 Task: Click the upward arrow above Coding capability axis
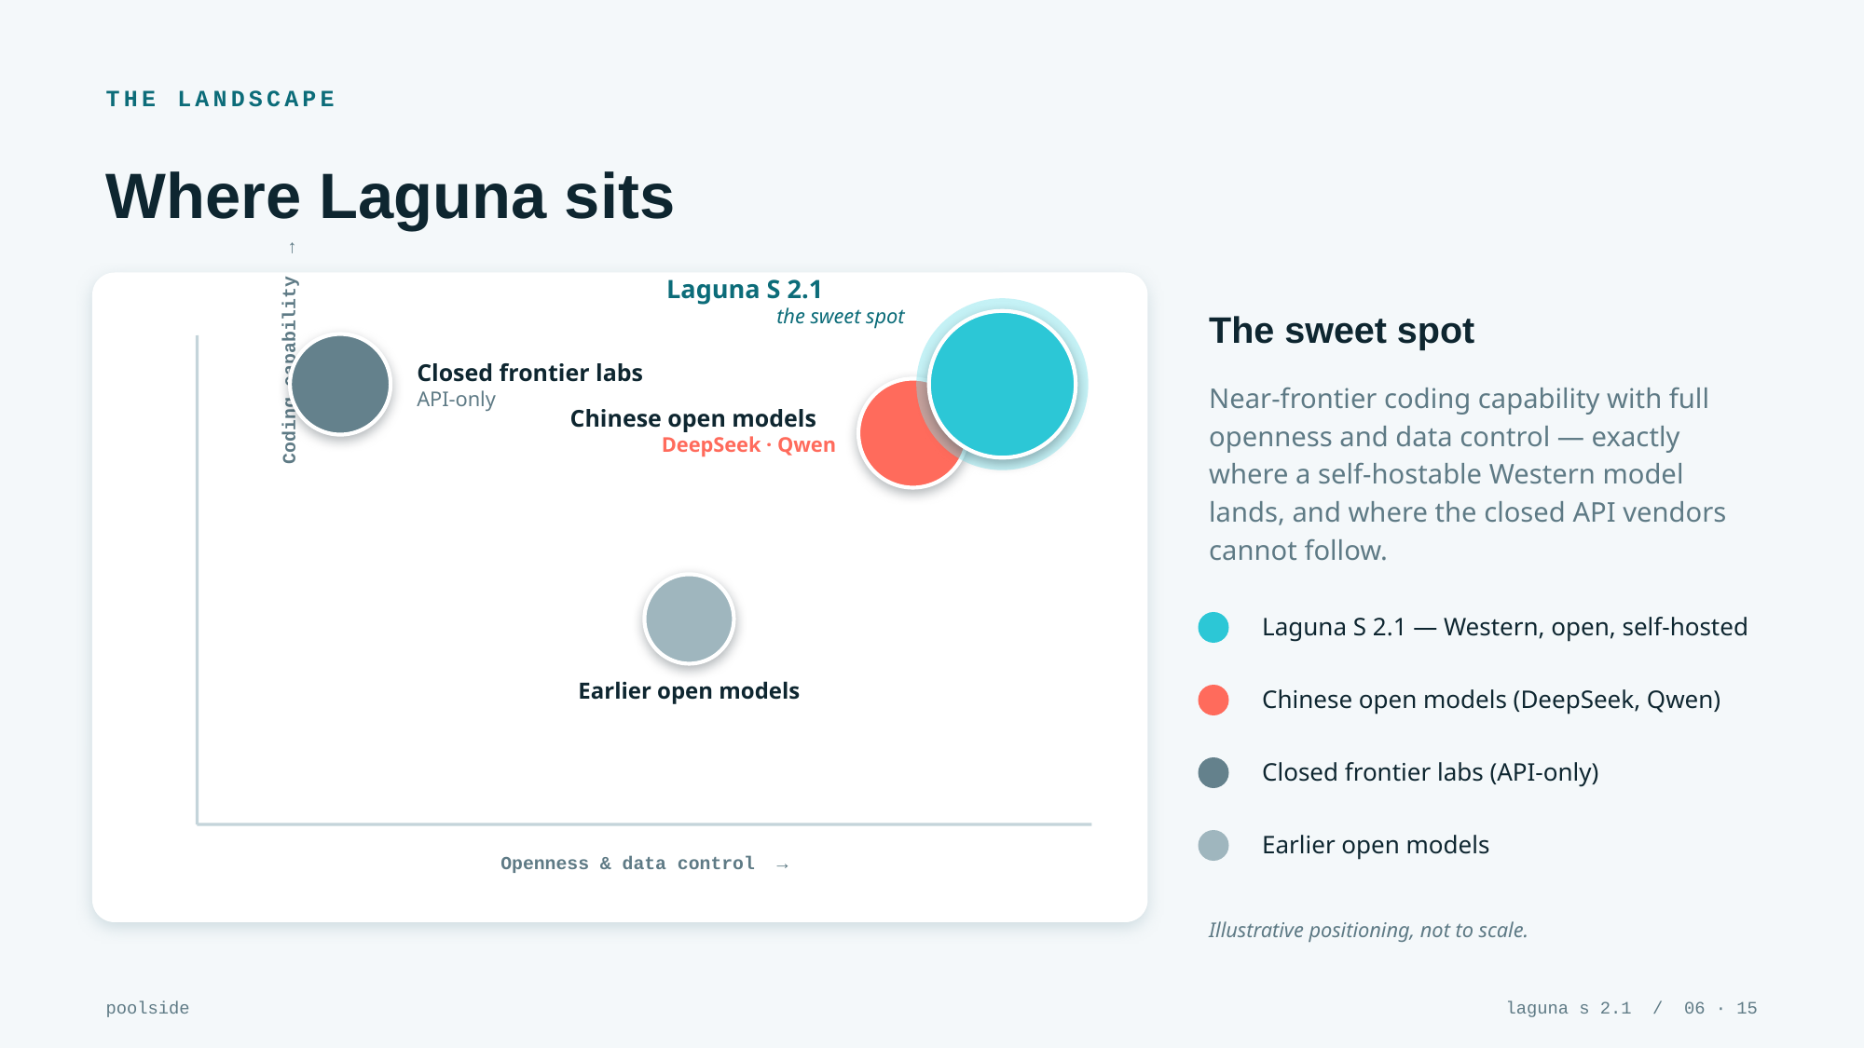click(292, 248)
